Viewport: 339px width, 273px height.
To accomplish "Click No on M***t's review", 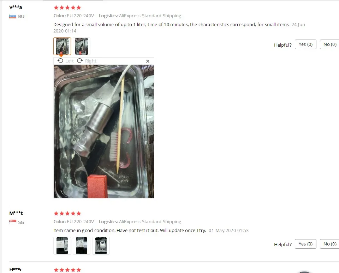I will tap(330, 244).
